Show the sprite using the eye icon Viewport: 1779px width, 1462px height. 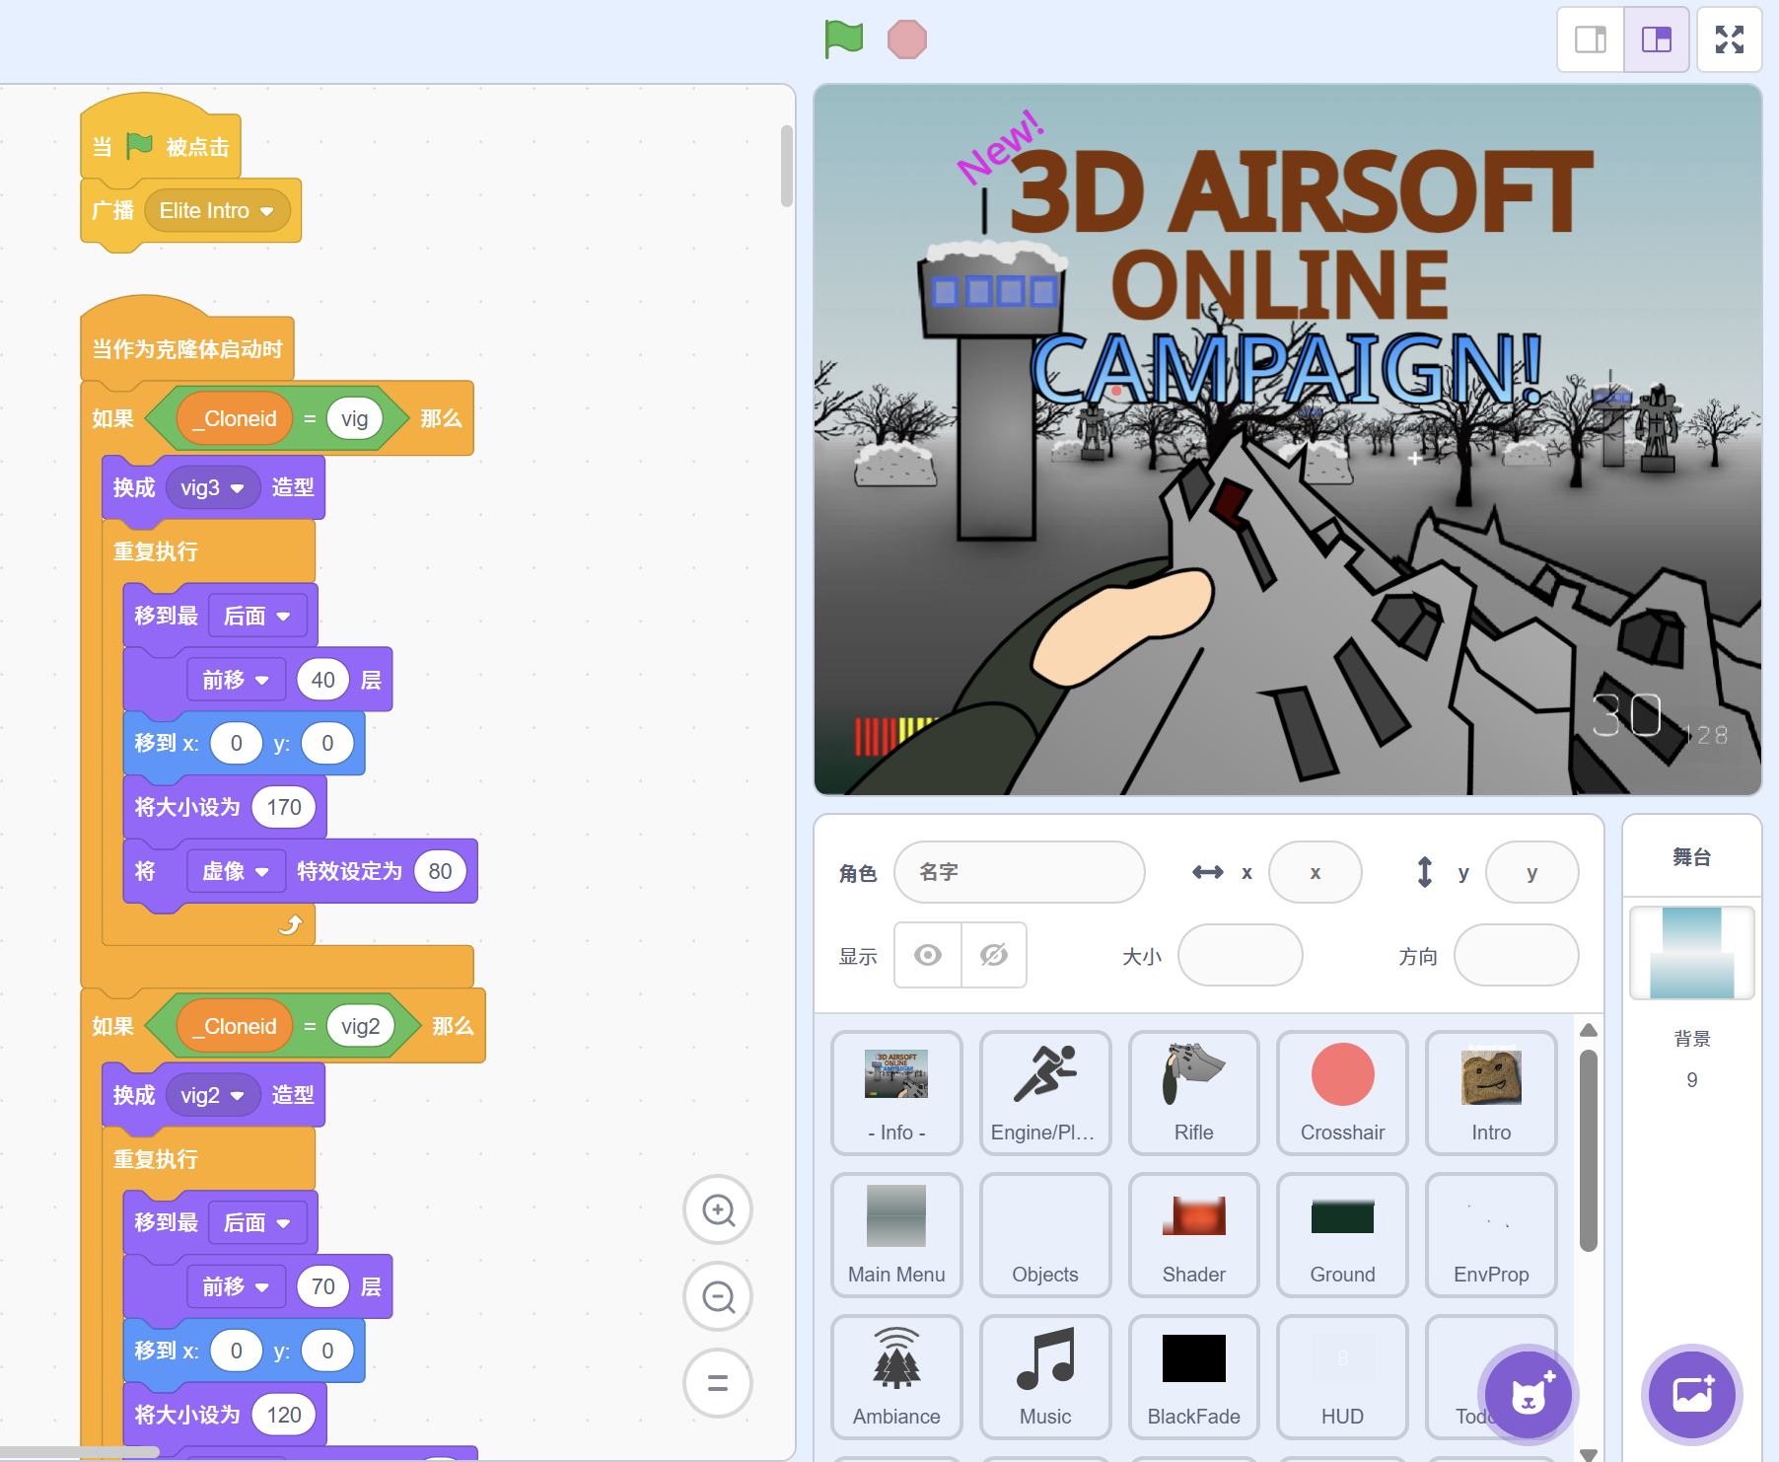pyautogui.click(x=927, y=955)
